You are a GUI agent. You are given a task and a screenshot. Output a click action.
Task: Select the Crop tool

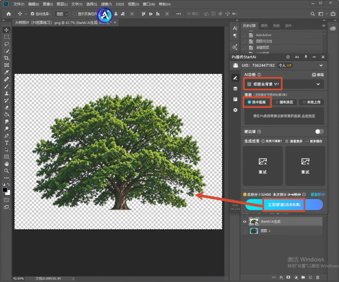pos(7,58)
